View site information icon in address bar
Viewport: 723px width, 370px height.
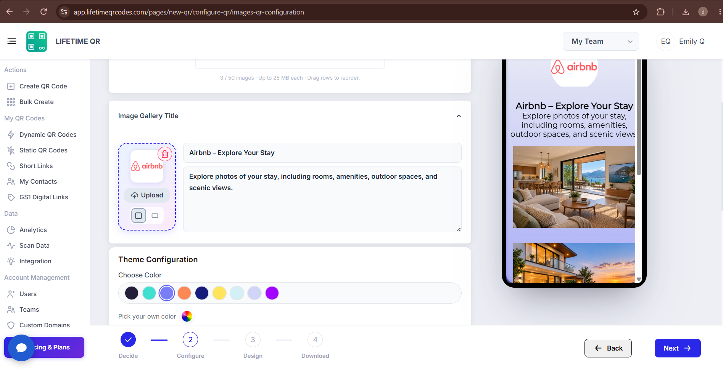pyautogui.click(x=64, y=12)
